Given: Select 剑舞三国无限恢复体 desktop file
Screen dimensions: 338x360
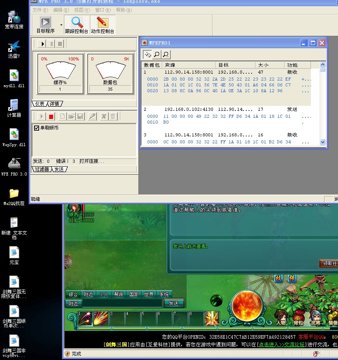Looking at the screenshot, I should (x=14, y=287).
